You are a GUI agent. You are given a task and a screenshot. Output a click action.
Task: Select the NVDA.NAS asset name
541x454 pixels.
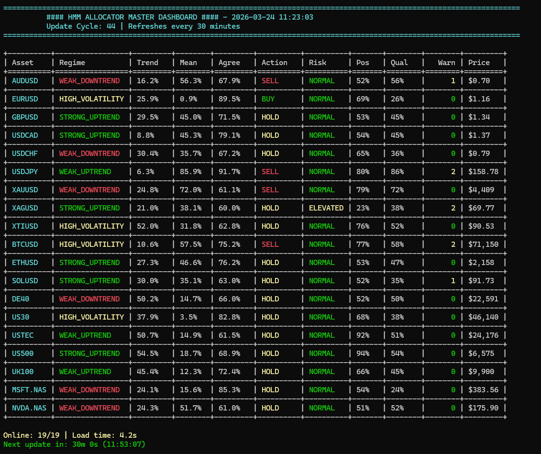29,408
